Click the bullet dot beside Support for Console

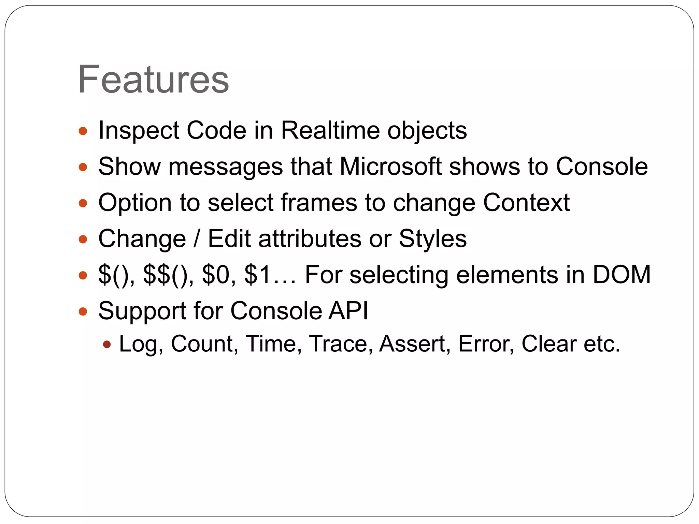pos(83,311)
